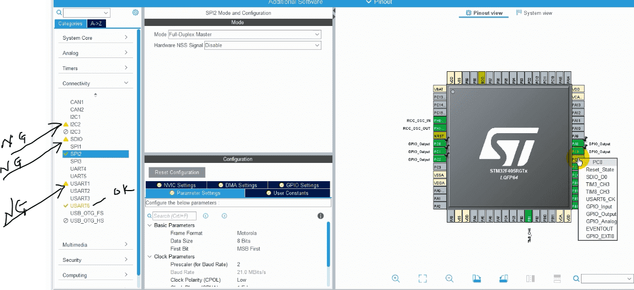Collapse the Basic Parameters group
634x290 pixels.
point(150,225)
